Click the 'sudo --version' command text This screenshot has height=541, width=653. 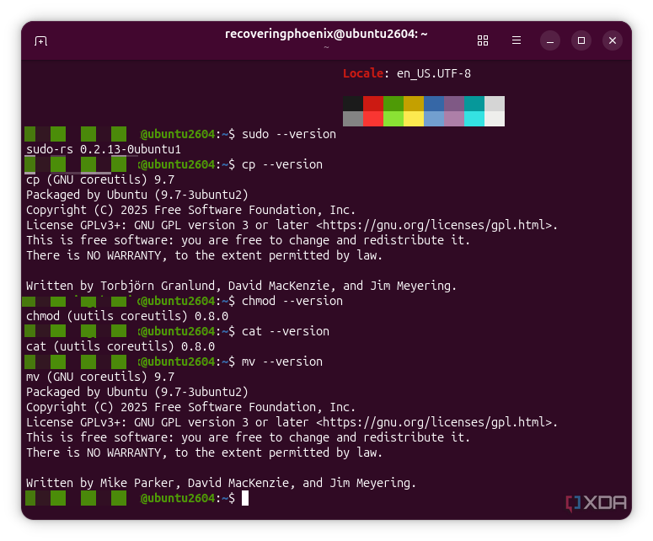(289, 134)
